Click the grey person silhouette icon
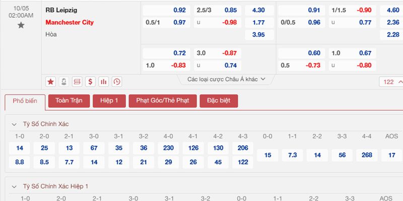The image size is (403, 201). (x=64, y=82)
